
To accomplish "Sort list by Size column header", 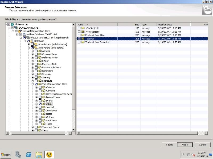I will [129, 24].
